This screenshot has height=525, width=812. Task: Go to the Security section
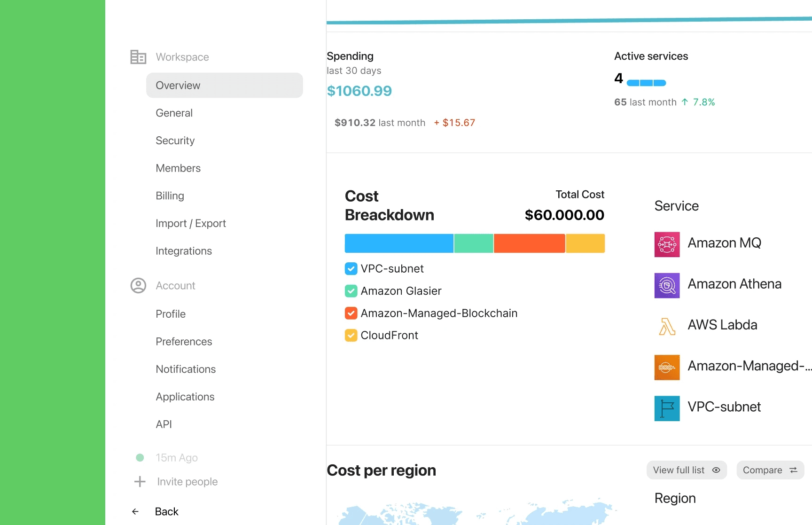(175, 141)
